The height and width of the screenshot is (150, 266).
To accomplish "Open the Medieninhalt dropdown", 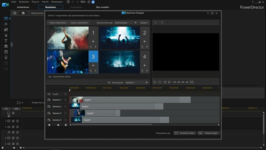I will coord(37,13).
